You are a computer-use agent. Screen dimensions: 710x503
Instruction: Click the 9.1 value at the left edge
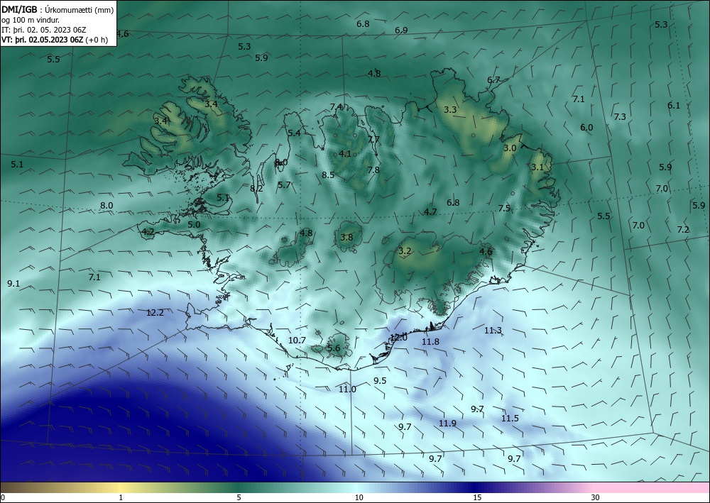coord(13,284)
